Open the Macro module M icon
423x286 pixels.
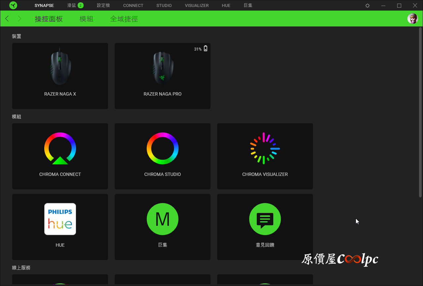[163, 219]
